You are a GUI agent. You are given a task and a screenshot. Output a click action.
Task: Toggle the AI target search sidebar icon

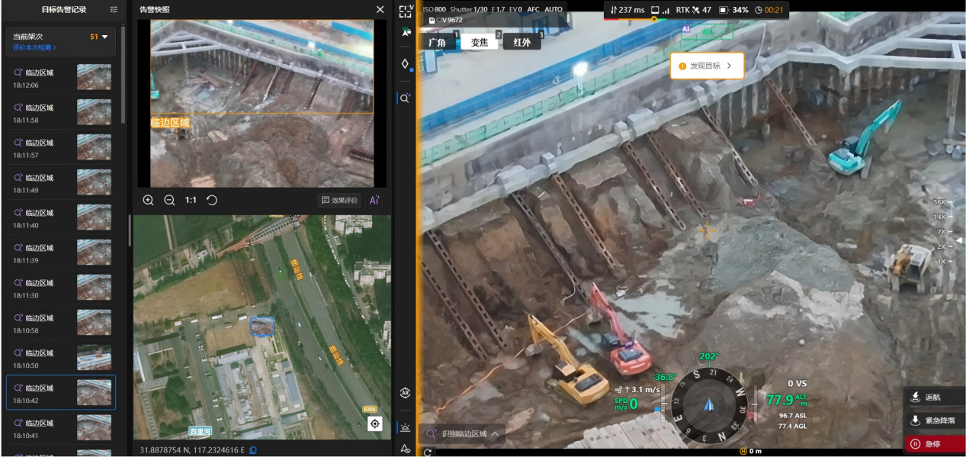(405, 98)
